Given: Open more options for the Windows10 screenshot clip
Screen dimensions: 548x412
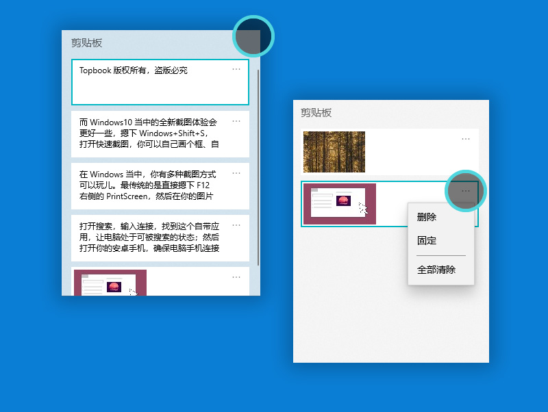Looking at the screenshot, I should 236,121.
